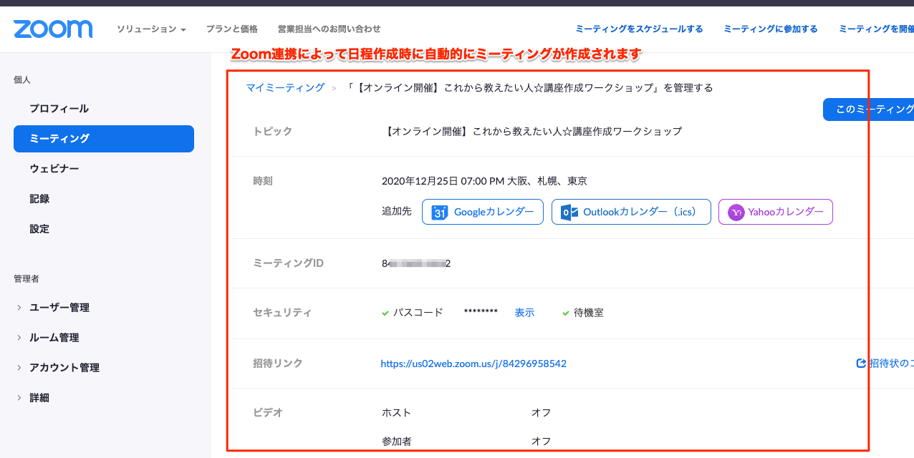This screenshot has height=458, width=914.
Task: Click the Google Calendar icon
Action: point(440,212)
